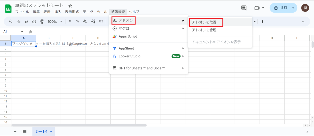Open the account avatar
314x136 pixels.
(x=305, y=8)
